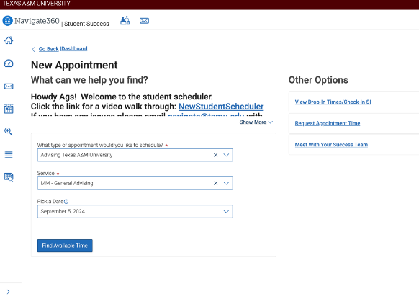Open Meet With Your Success Team link
Image resolution: width=419 pixels, height=304 pixels.
click(x=331, y=145)
